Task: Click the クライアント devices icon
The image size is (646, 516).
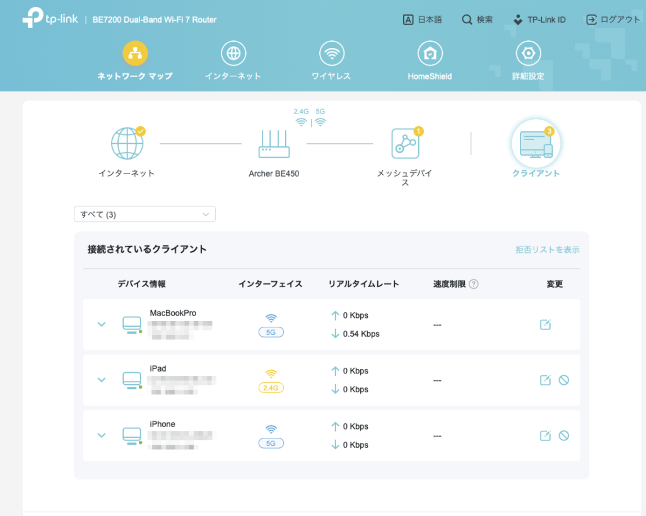Action: [x=535, y=143]
